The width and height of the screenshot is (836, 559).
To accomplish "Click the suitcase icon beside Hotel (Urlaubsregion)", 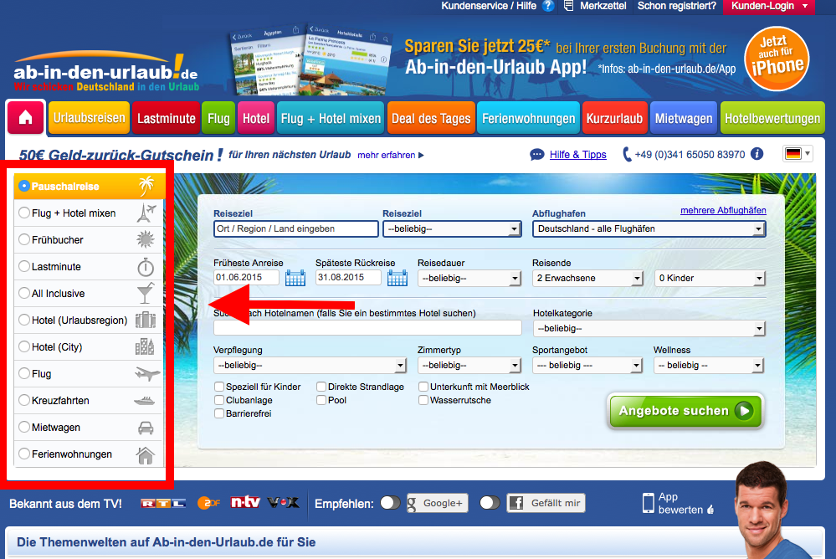I will point(146,320).
